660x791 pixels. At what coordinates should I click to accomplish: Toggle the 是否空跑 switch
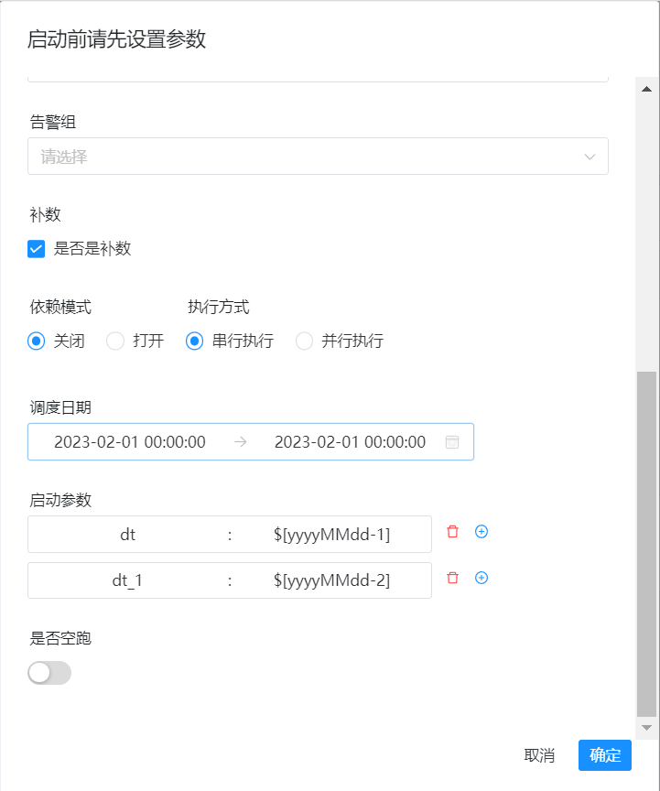pos(49,673)
